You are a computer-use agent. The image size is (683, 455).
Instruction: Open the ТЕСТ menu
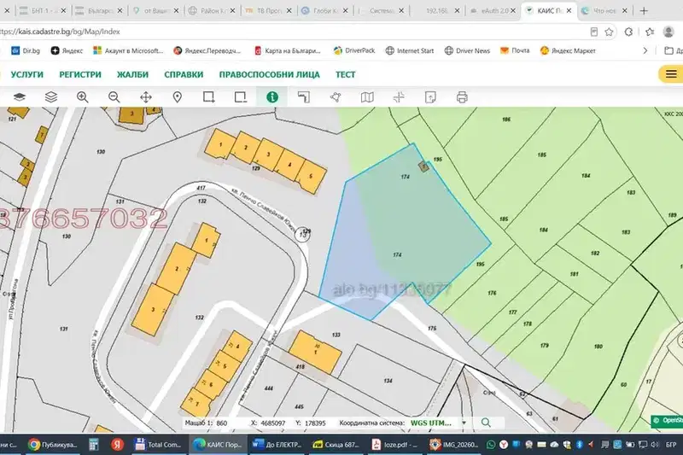pos(346,74)
